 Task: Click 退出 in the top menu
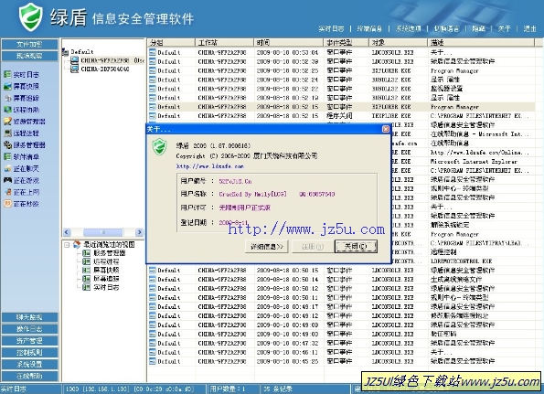529,28
